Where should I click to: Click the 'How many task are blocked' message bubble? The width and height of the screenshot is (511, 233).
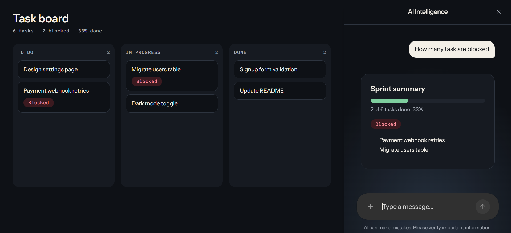[452, 49]
